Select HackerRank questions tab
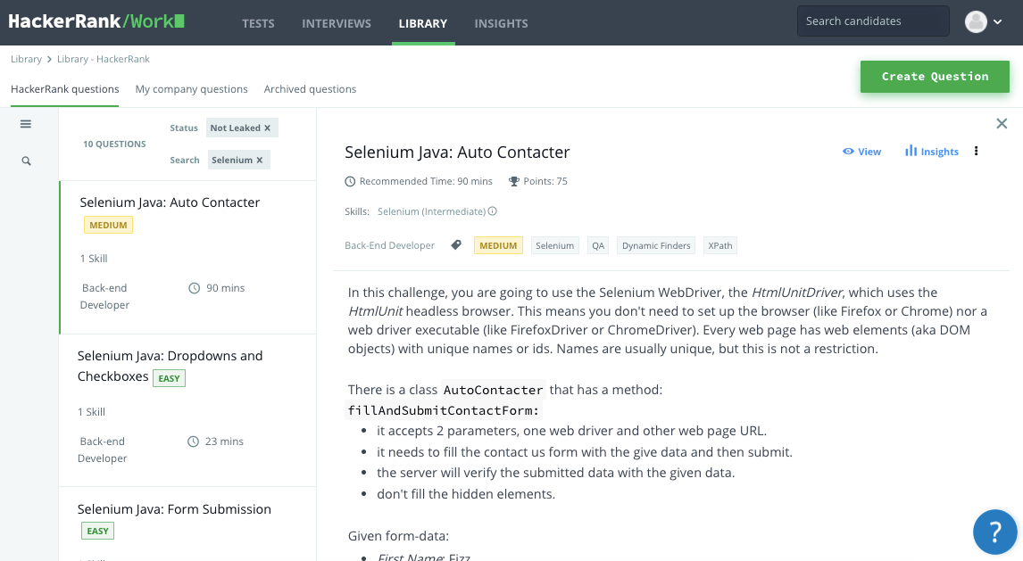Image resolution: width=1023 pixels, height=561 pixels. pos(64,89)
